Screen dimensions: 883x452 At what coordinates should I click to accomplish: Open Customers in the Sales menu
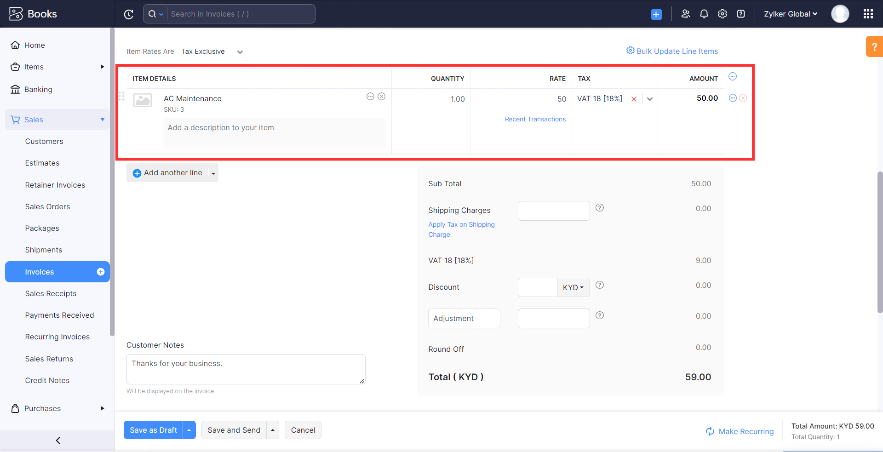click(x=44, y=141)
